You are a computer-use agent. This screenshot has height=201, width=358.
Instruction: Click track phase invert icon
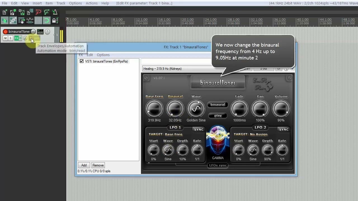[25, 38]
